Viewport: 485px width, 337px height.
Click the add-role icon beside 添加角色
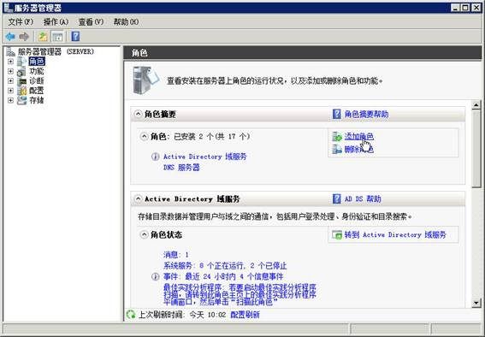tap(337, 136)
